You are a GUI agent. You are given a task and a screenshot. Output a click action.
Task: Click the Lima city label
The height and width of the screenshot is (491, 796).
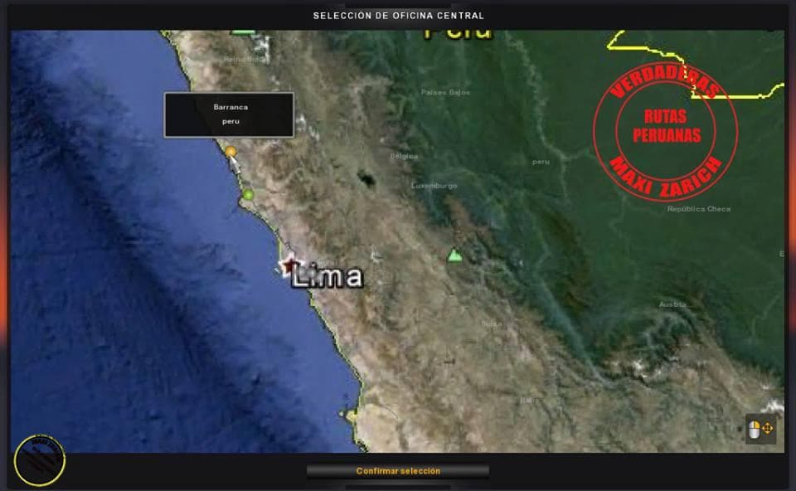[328, 277]
